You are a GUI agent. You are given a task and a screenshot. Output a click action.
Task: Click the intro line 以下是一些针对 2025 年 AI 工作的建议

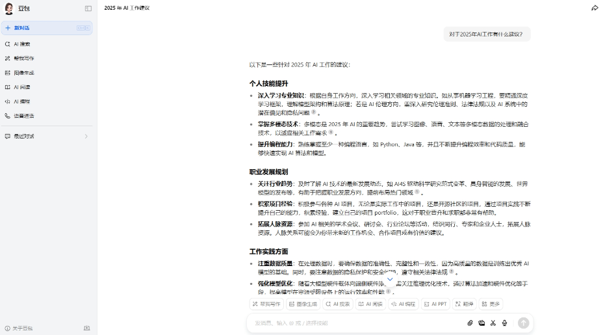(x=300, y=64)
